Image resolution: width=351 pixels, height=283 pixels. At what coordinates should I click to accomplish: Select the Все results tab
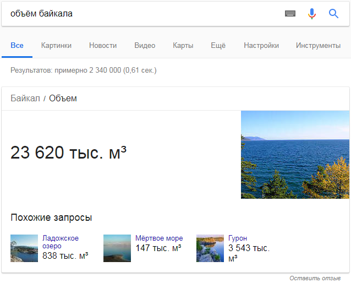17,46
